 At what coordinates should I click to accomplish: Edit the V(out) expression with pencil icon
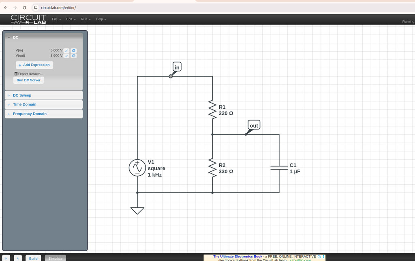66,56
